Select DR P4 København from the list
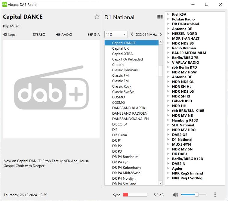 click(126, 168)
